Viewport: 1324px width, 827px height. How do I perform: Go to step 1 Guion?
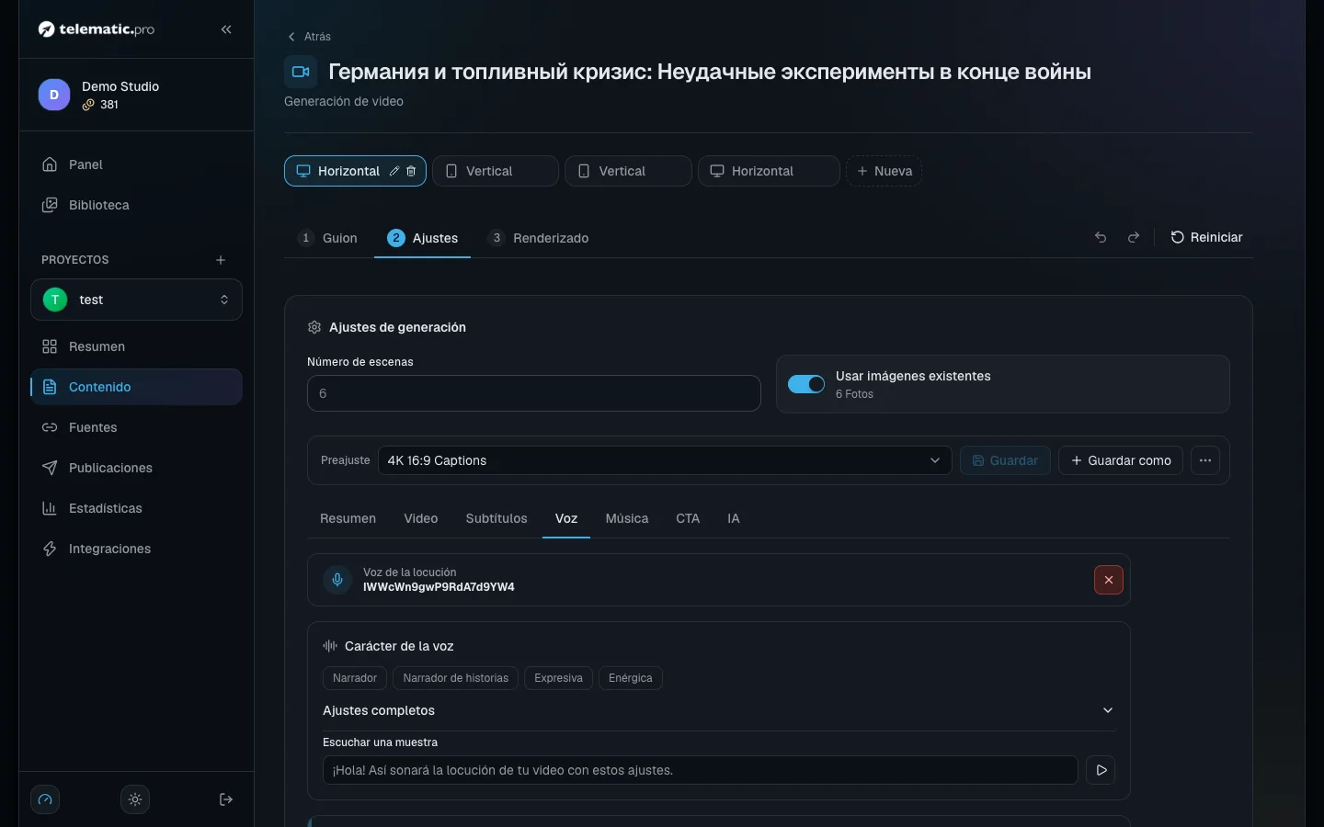328,238
